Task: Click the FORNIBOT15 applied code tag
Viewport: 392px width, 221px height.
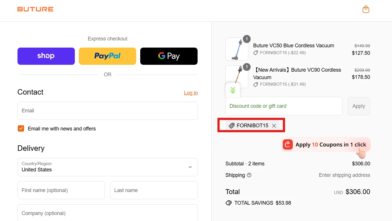Action: [252, 126]
